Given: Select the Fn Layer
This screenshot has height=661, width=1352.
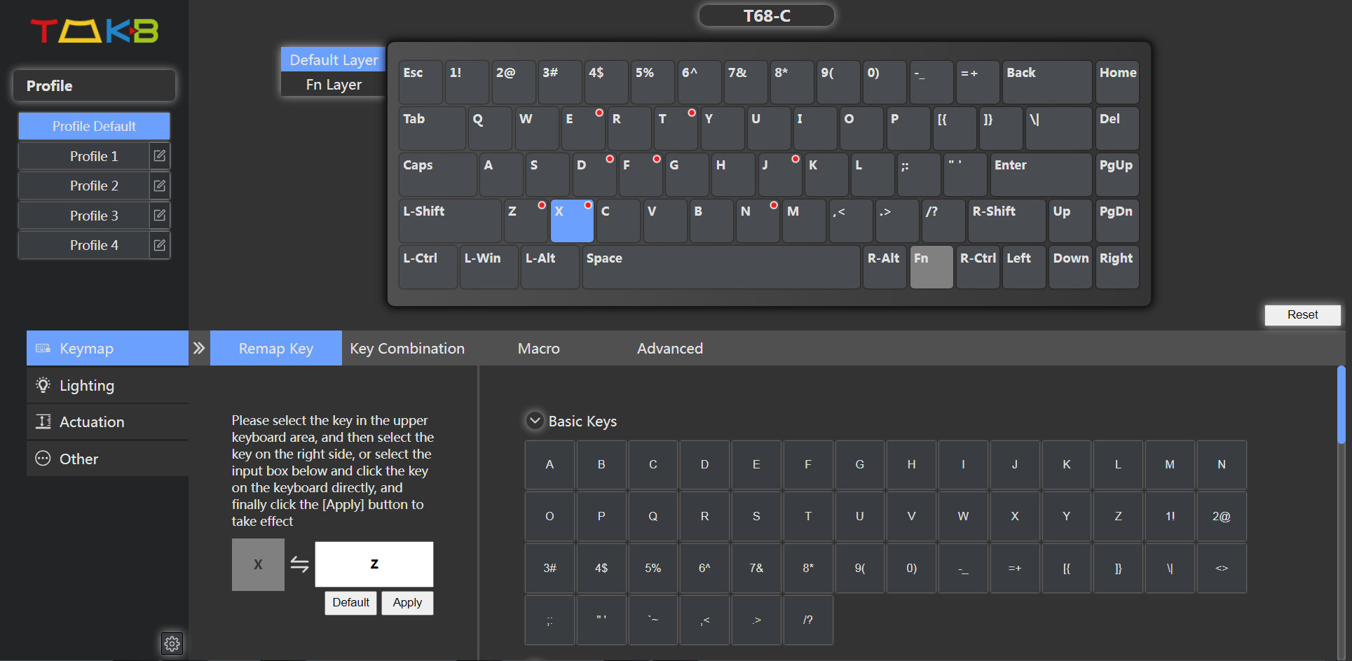Looking at the screenshot, I should [x=334, y=85].
